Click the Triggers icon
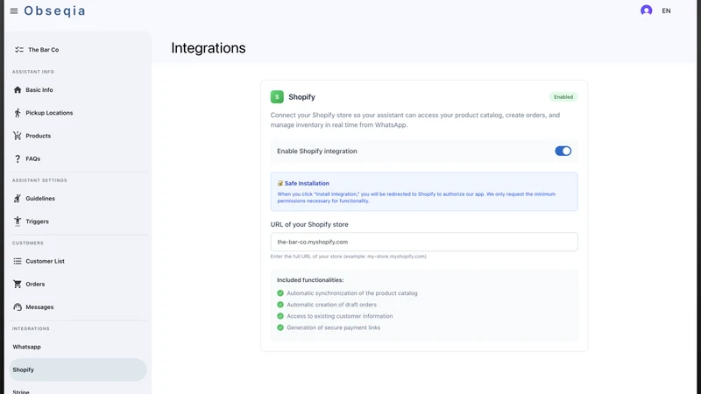 pyautogui.click(x=18, y=222)
